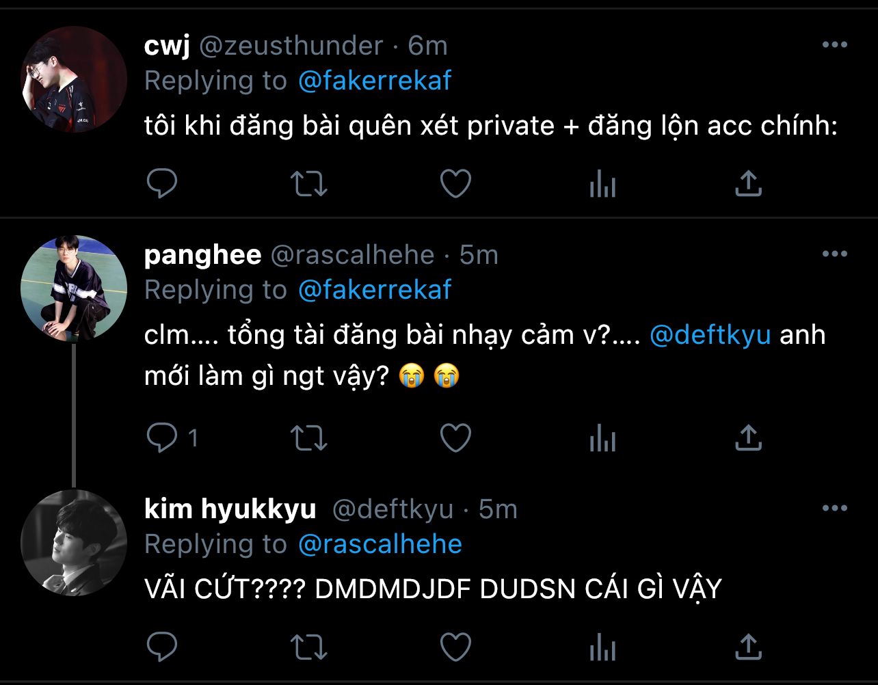Like the tweet from @zeusthunder
The height and width of the screenshot is (685, 878).
[x=455, y=183]
